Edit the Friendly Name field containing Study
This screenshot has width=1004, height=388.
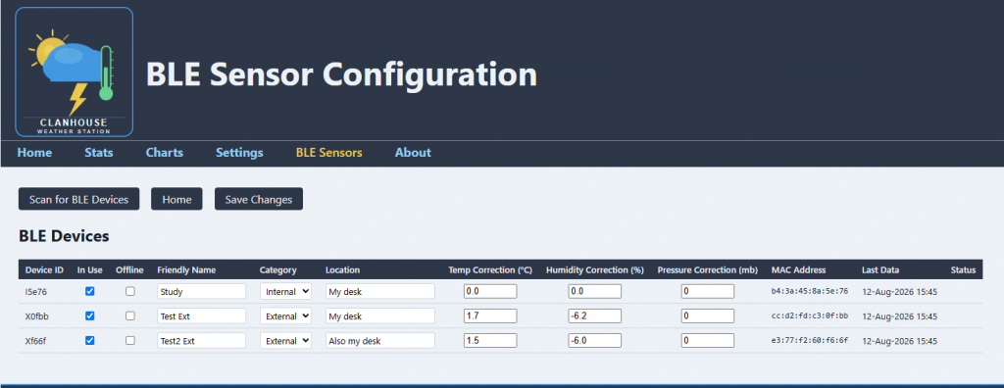(x=202, y=291)
